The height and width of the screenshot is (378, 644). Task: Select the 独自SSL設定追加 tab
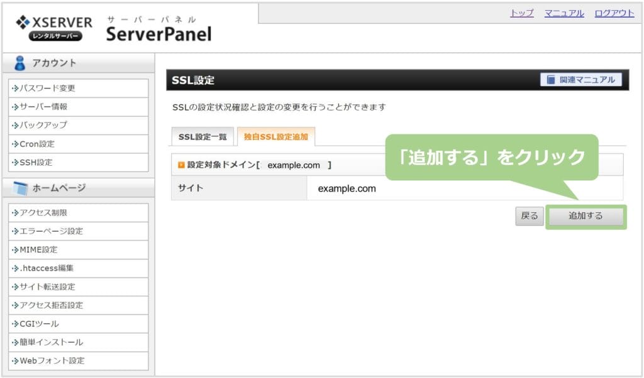(x=275, y=136)
